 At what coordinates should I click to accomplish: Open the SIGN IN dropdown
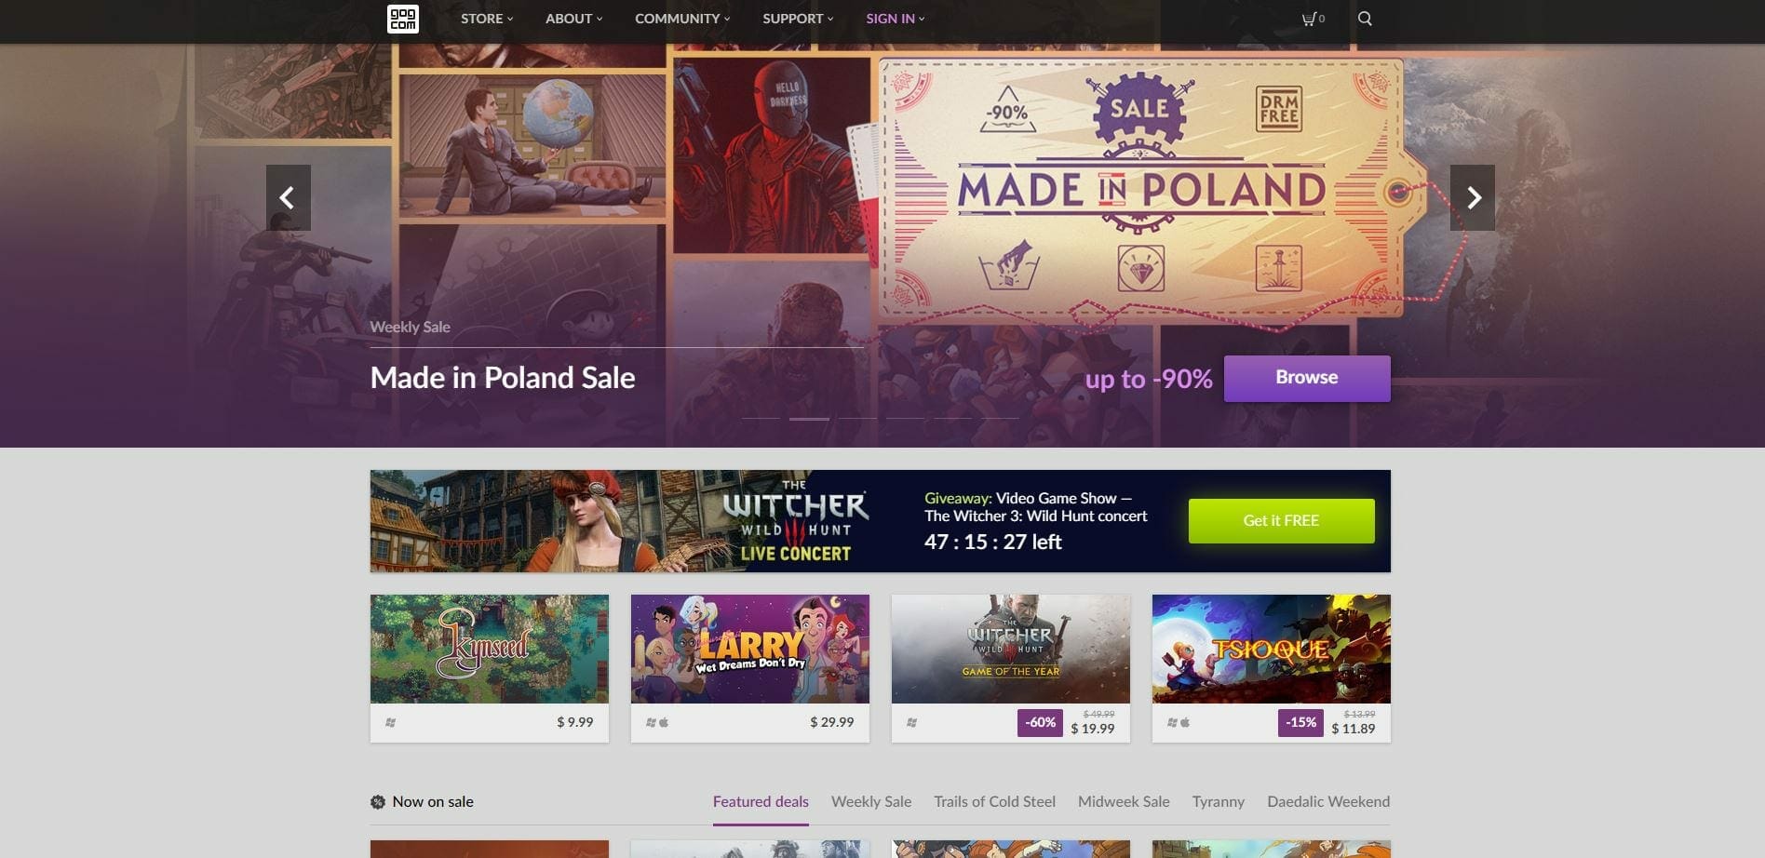tap(895, 19)
